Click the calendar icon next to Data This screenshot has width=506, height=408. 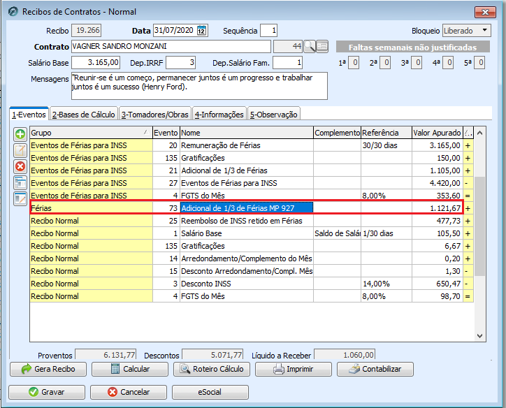[x=202, y=31]
